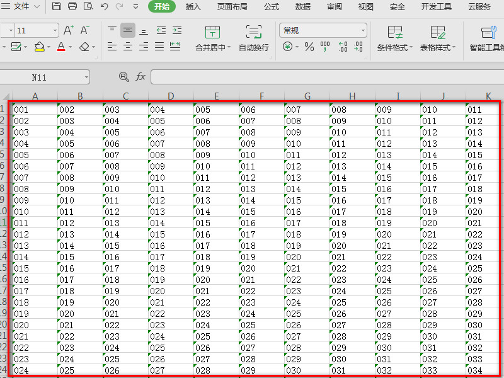Apply currency ¥ format

pos(287,47)
